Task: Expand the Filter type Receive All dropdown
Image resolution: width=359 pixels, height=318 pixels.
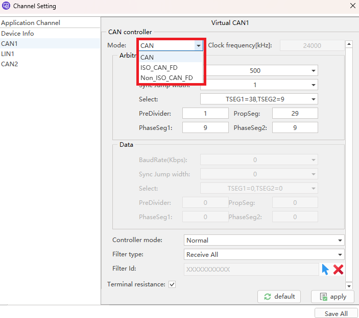Action: click(x=264, y=254)
